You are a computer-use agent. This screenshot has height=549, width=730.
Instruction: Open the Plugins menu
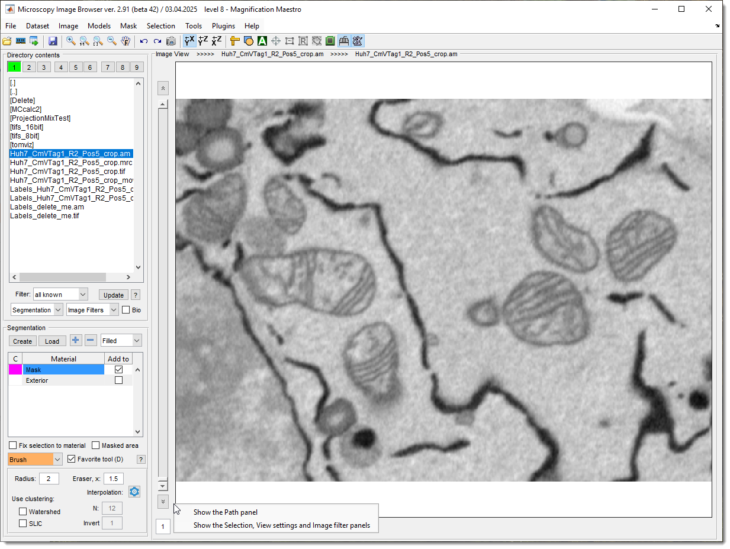tap(223, 26)
